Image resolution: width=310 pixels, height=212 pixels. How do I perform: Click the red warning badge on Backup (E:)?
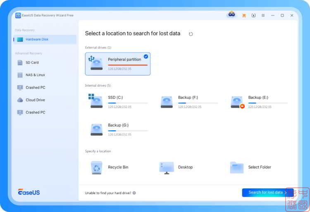click(x=242, y=106)
